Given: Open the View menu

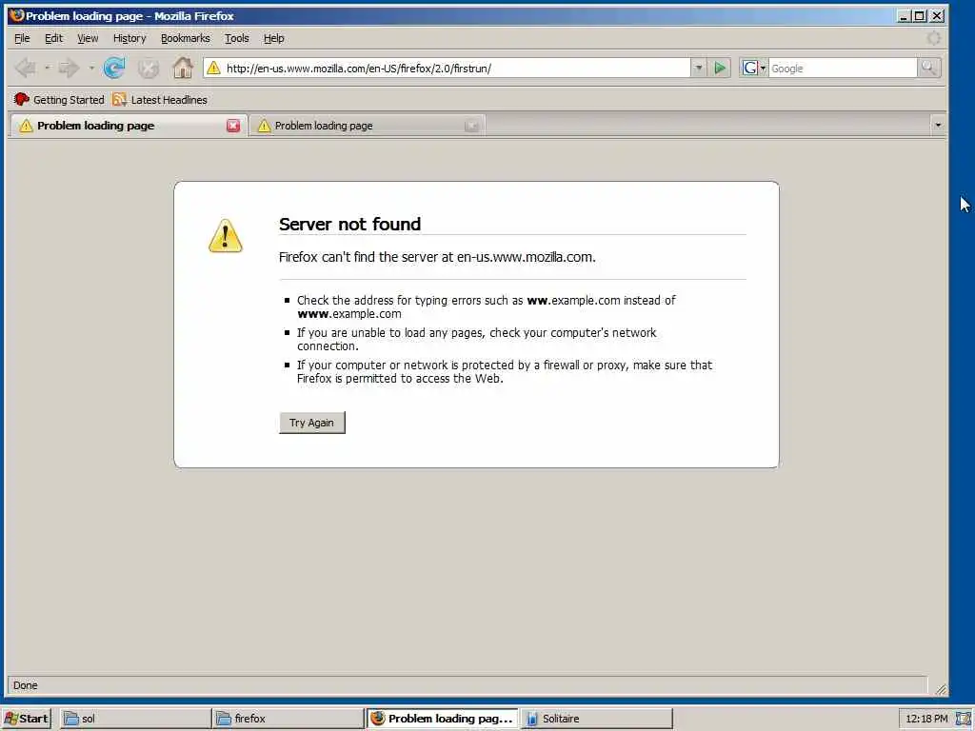Looking at the screenshot, I should coord(87,38).
